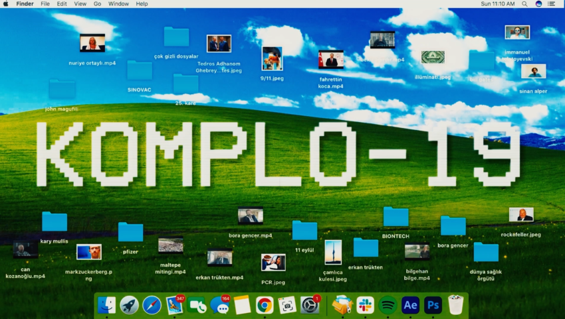Open Launchpad from the dock
Viewport: 565px width, 319px height.
[x=129, y=305]
